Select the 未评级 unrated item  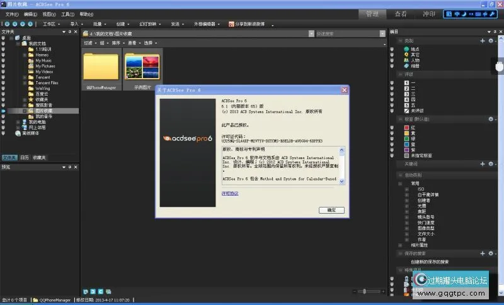click(417, 111)
